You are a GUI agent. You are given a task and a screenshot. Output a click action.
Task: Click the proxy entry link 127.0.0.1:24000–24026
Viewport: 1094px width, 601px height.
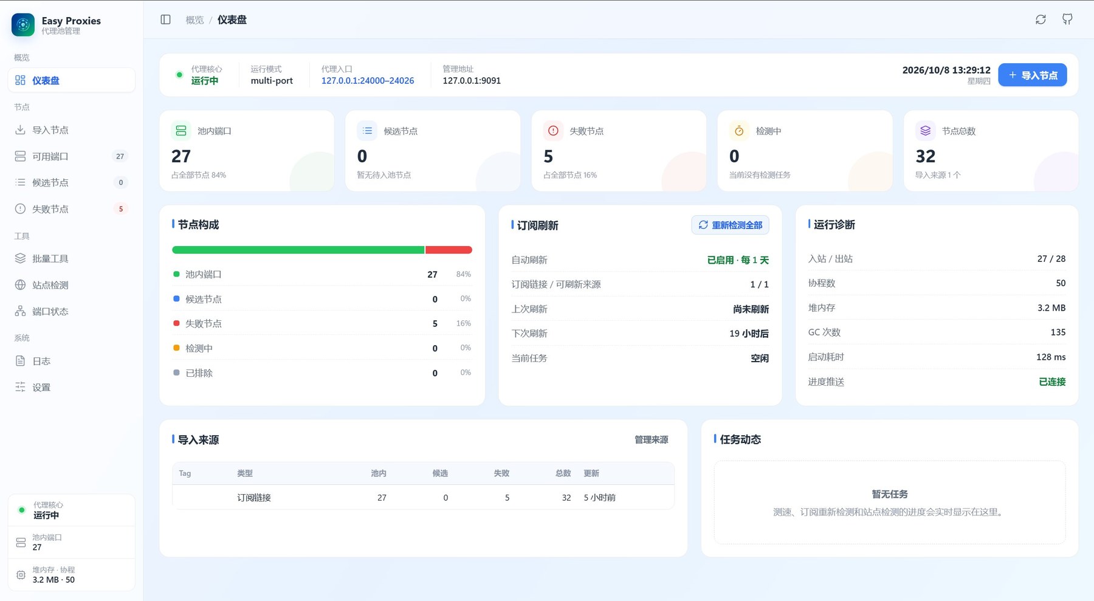(x=368, y=81)
